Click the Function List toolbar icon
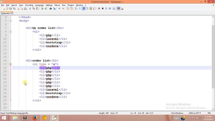 click(94, 9)
